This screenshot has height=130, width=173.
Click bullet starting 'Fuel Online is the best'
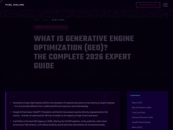tap(60, 123)
